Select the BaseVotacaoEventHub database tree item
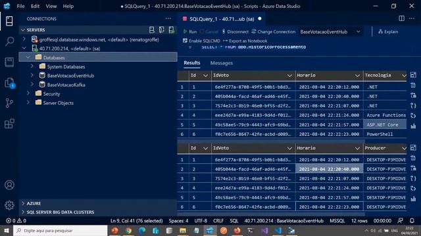 click(70, 76)
